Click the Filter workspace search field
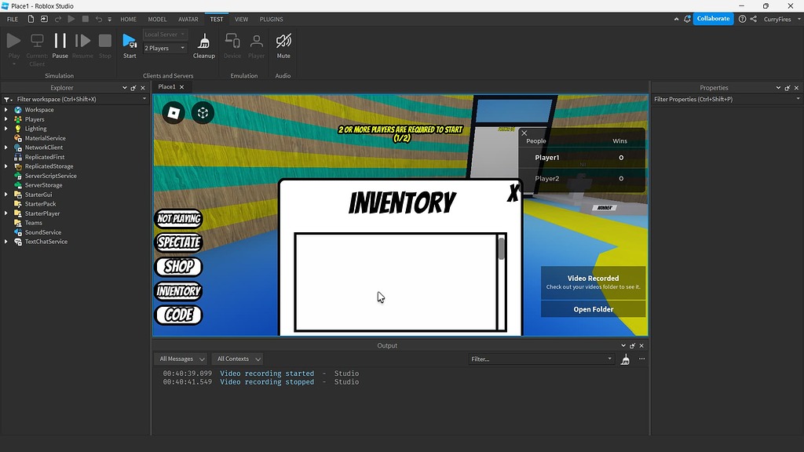 tap(71, 99)
